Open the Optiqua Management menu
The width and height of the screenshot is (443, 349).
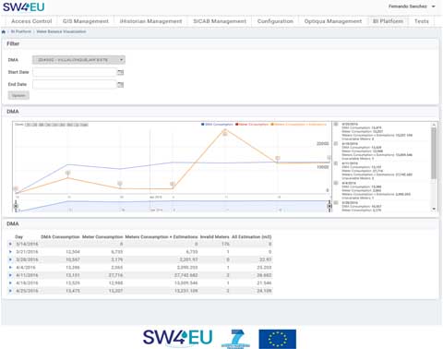333,21
